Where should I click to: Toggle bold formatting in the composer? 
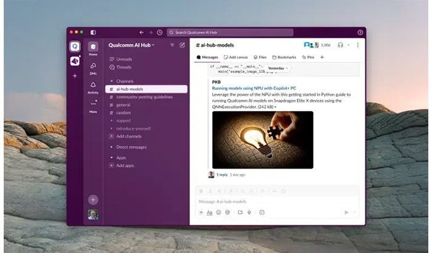(x=201, y=191)
